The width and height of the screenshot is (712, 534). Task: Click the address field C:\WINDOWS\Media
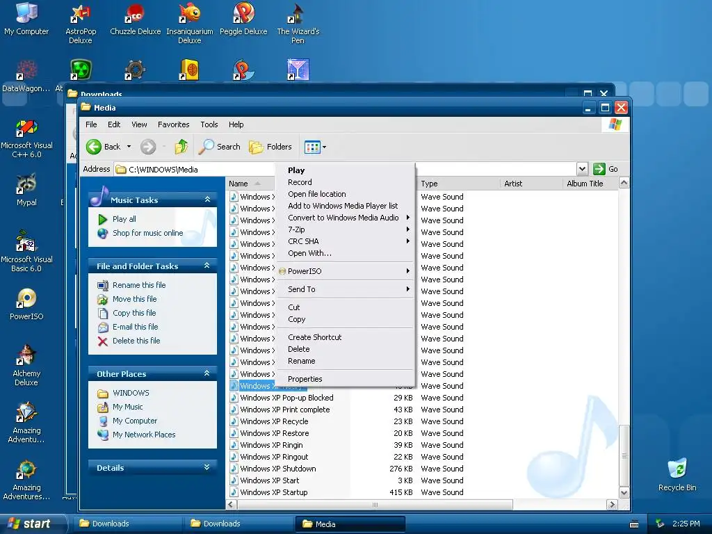coord(345,170)
